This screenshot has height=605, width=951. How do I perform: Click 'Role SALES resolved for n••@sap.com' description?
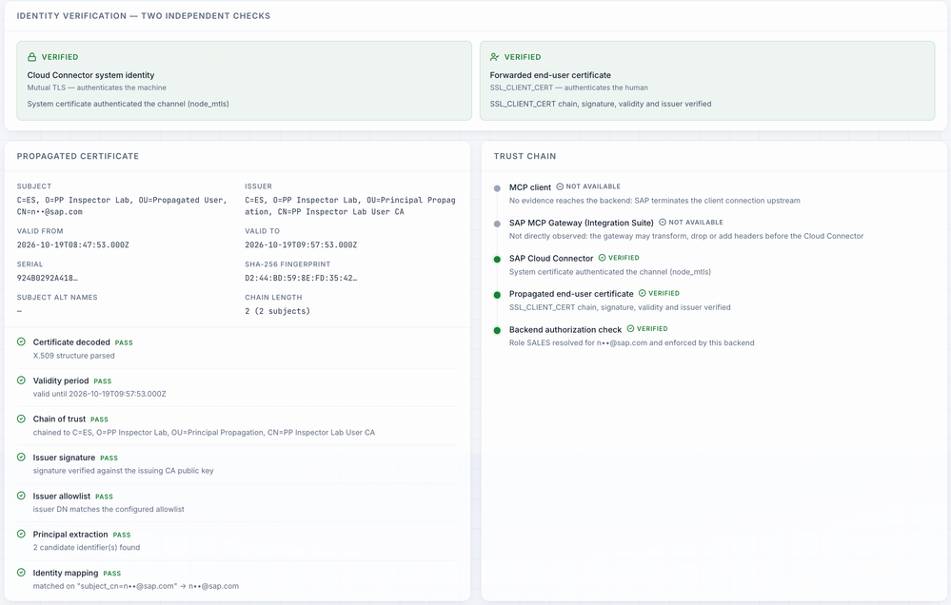632,343
